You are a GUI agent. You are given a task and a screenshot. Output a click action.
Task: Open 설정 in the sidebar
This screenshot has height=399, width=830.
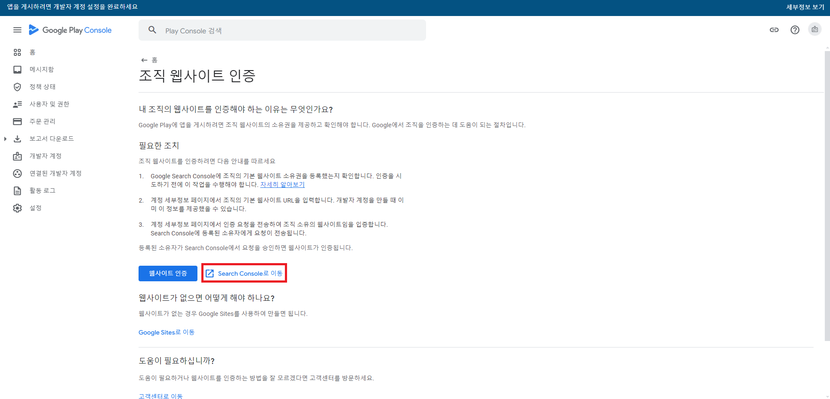point(36,208)
